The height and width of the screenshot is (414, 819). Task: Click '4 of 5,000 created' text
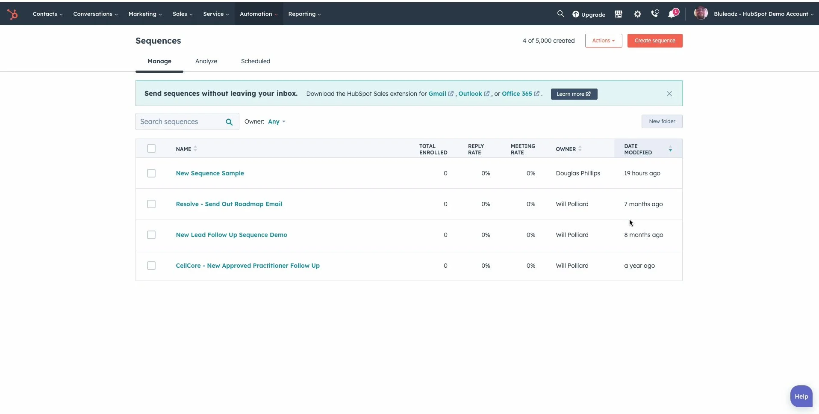[548, 41]
